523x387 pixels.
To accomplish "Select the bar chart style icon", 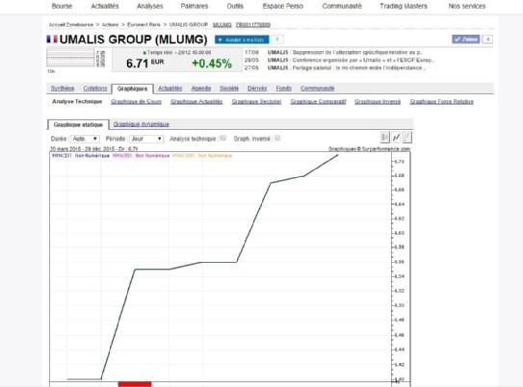I will (x=406, y=137).
